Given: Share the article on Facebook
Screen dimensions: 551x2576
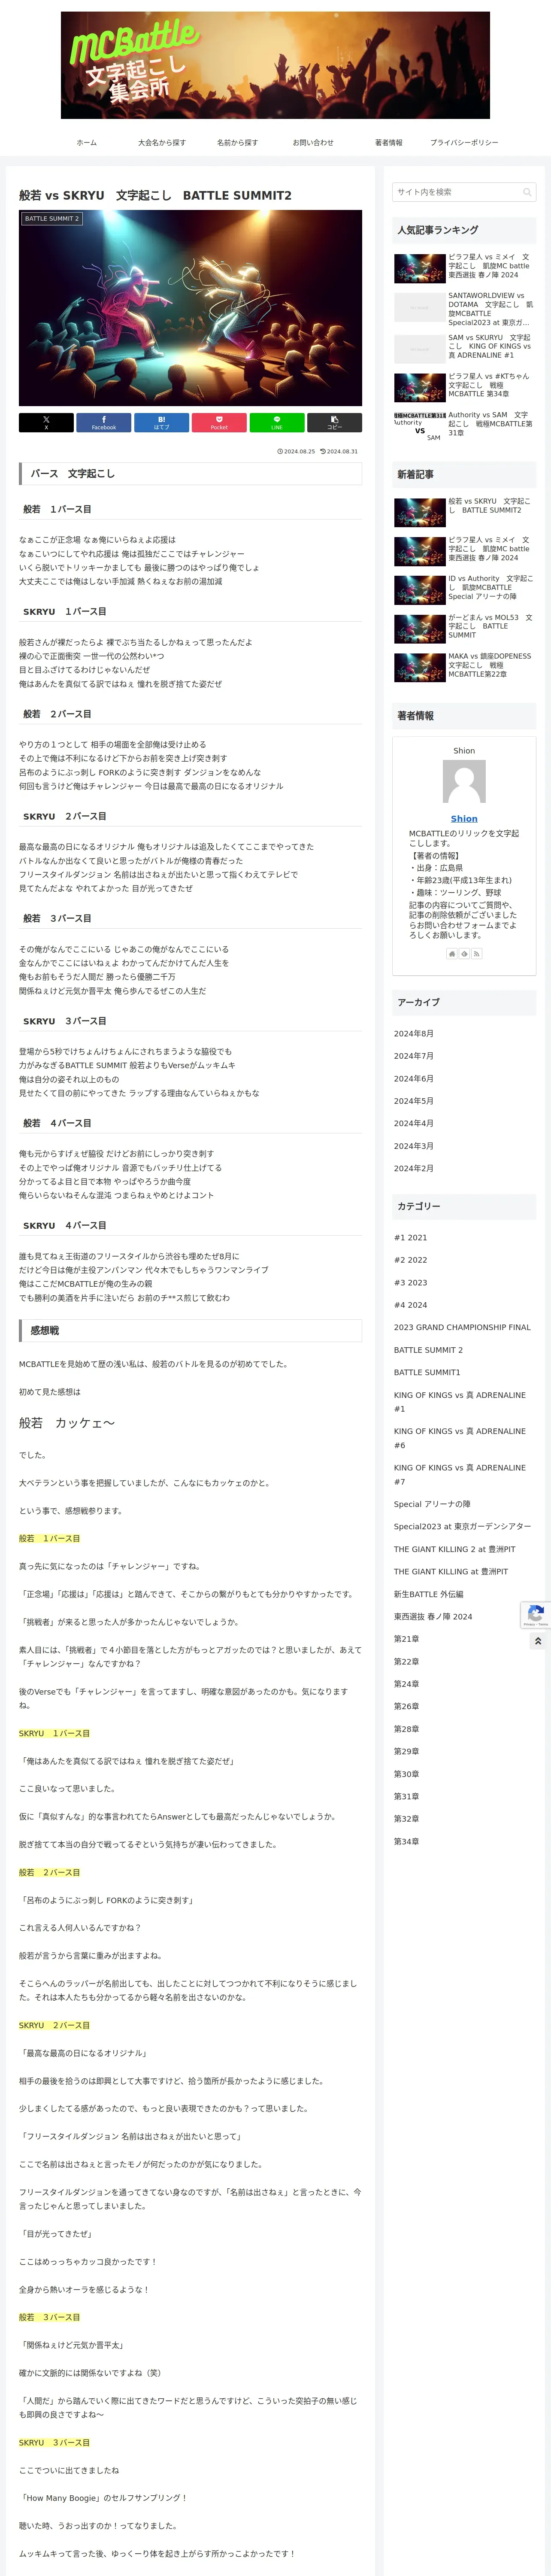Looking at the screenshot, I should click(104, 422).
